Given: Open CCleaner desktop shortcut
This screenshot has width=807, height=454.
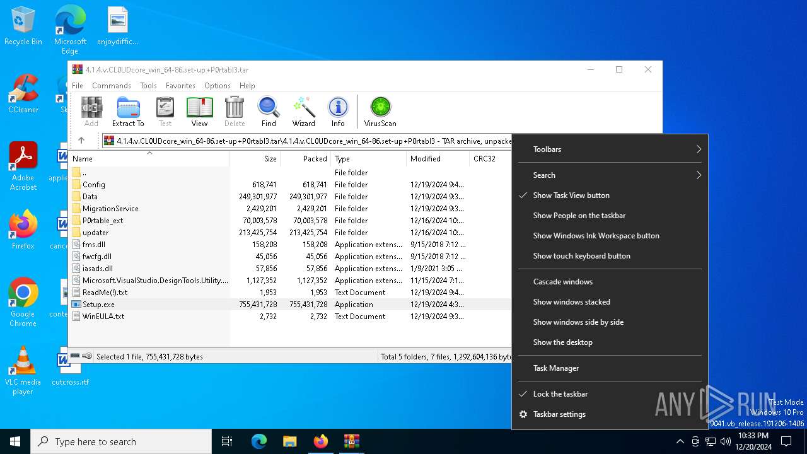Looking at the screenshot, I should [23, 95].
